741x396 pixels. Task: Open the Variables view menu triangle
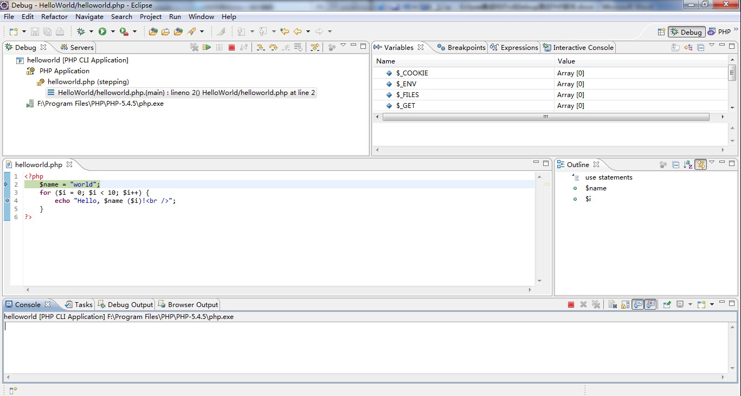[712, 46]
